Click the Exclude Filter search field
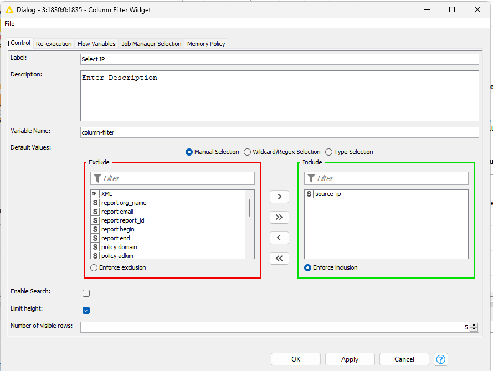The height and width of the screenshot is (371, 493). pyautogui.click(x=172, y=178)
